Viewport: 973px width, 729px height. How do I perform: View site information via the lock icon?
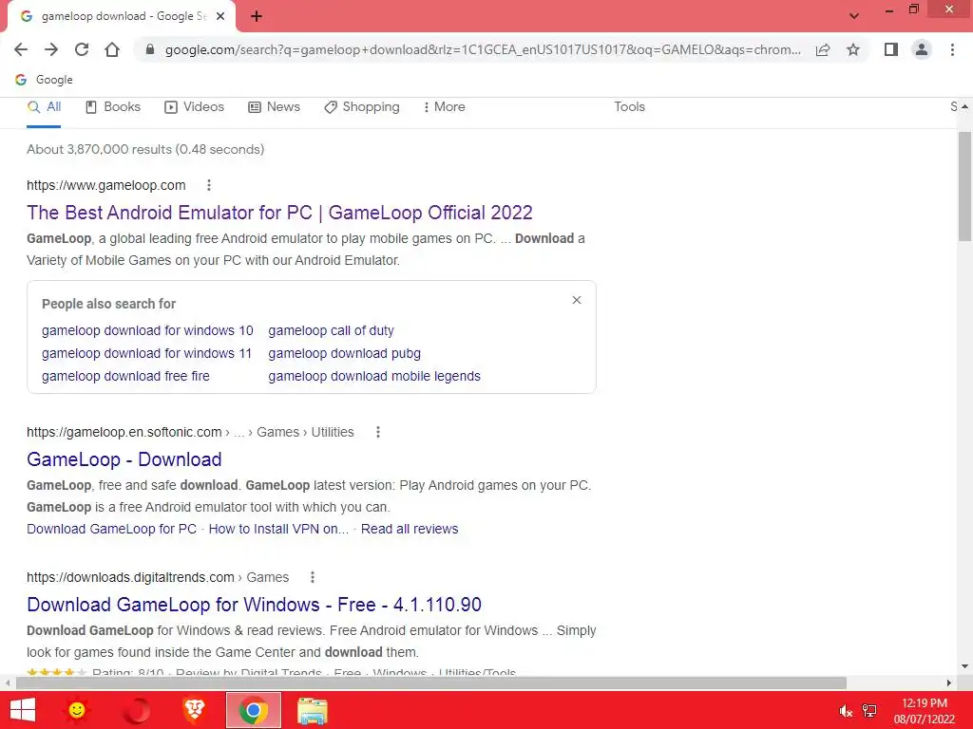tap(149, 49)
